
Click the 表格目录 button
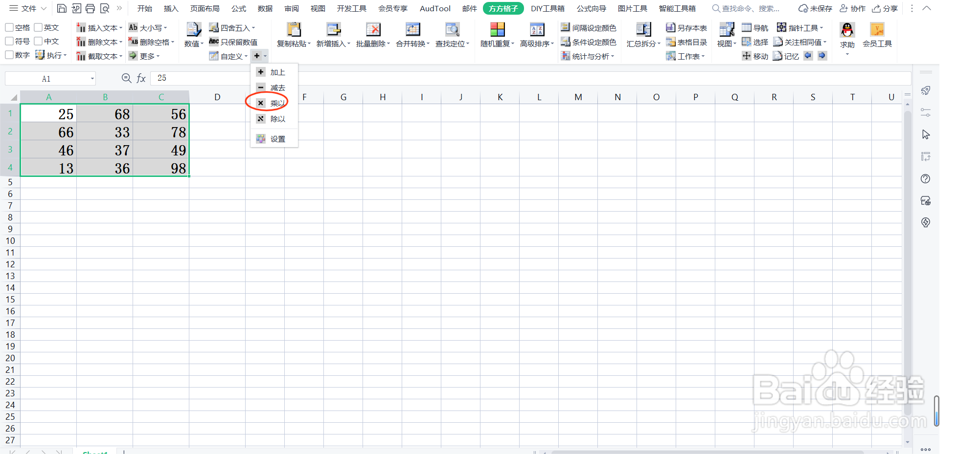click(686, 42)
